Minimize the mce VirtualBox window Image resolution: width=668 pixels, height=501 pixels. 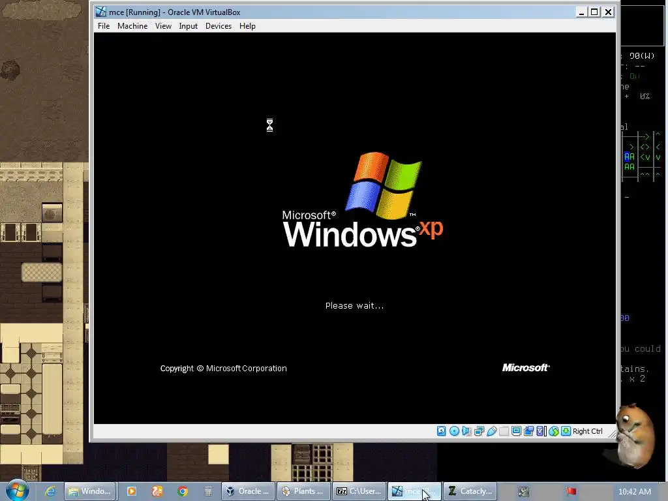[x=581, y=12]
